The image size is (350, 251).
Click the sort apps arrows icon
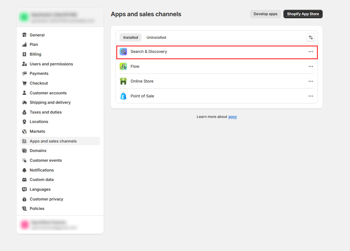[310, 37]
